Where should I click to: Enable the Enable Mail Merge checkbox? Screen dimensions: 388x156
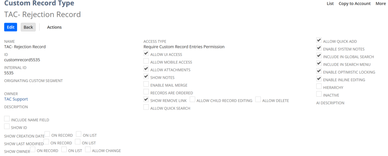pos(146,84)
